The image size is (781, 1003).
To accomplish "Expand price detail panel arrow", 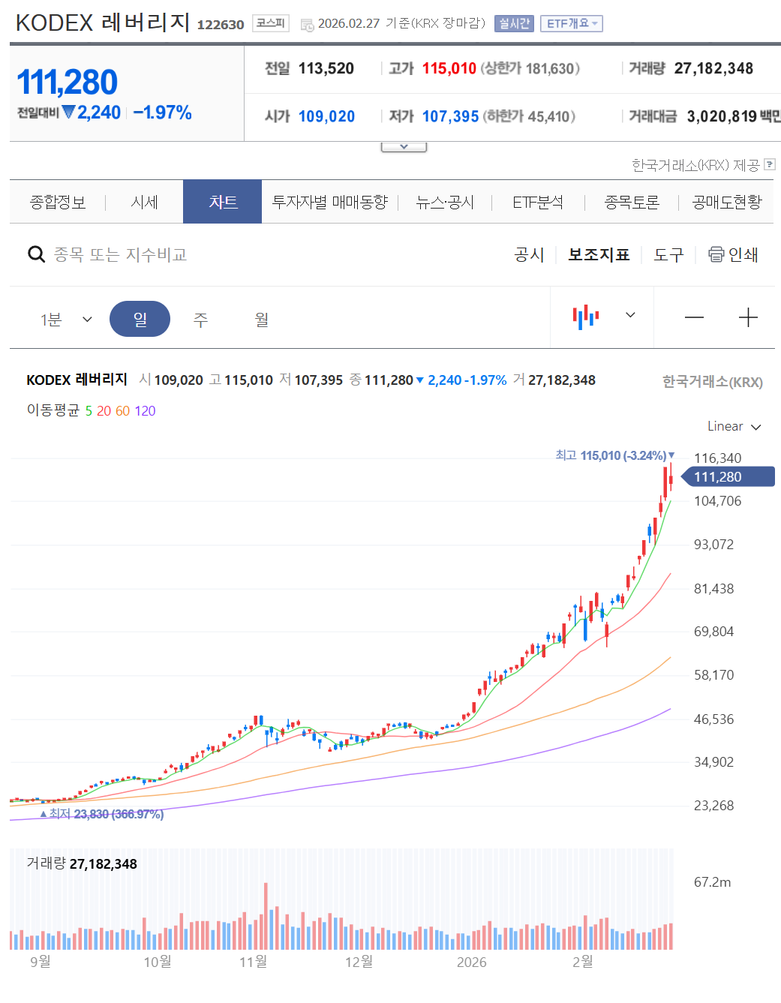I will [x=404, y=147].
